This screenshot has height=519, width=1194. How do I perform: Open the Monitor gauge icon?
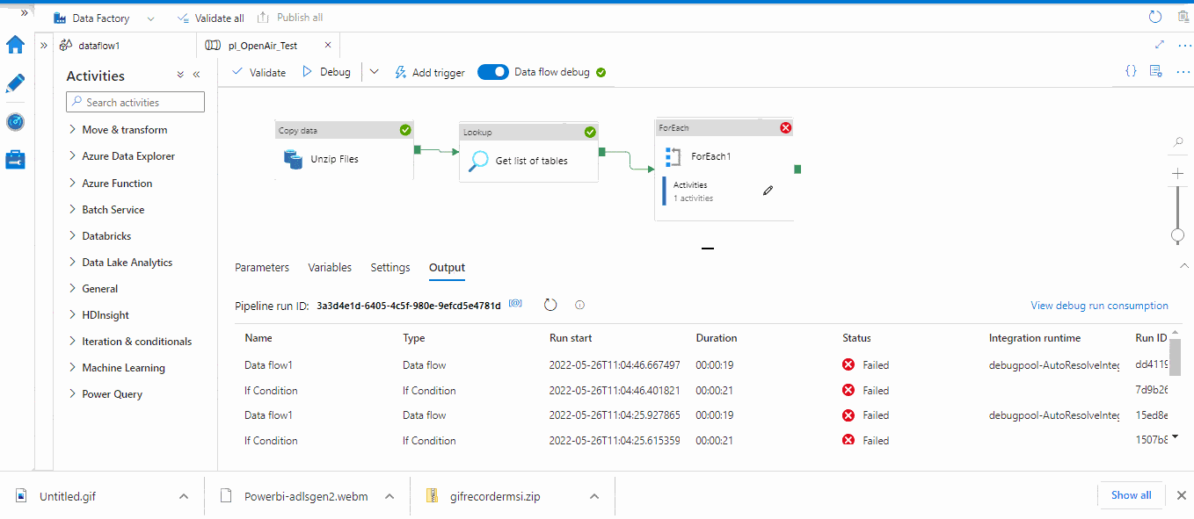tap(15, 122)
